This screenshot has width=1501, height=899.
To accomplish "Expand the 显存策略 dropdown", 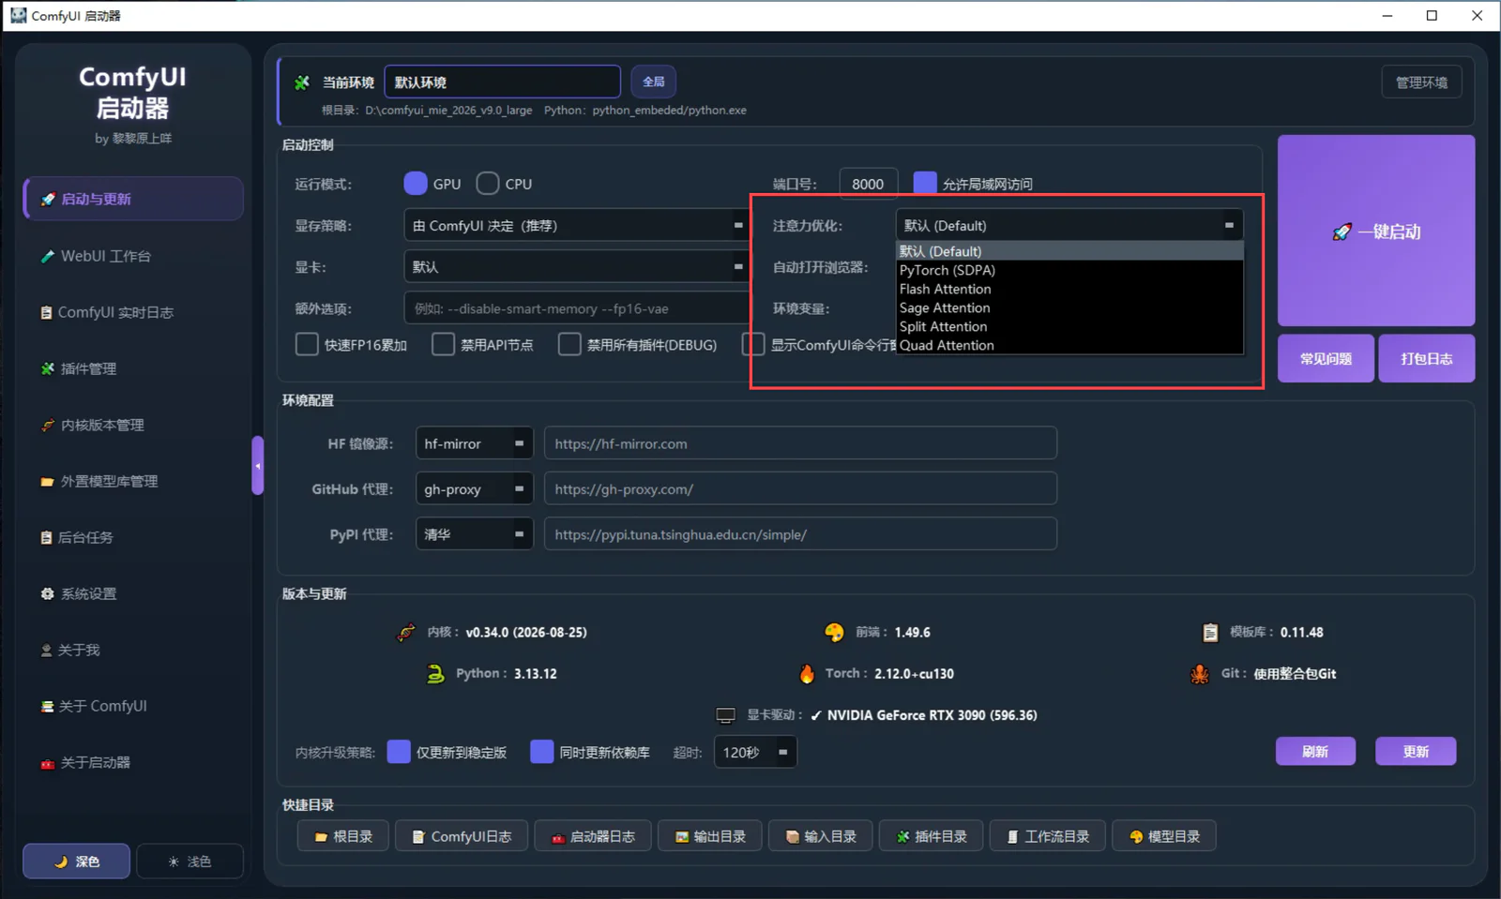I will (x=576, y=225).
